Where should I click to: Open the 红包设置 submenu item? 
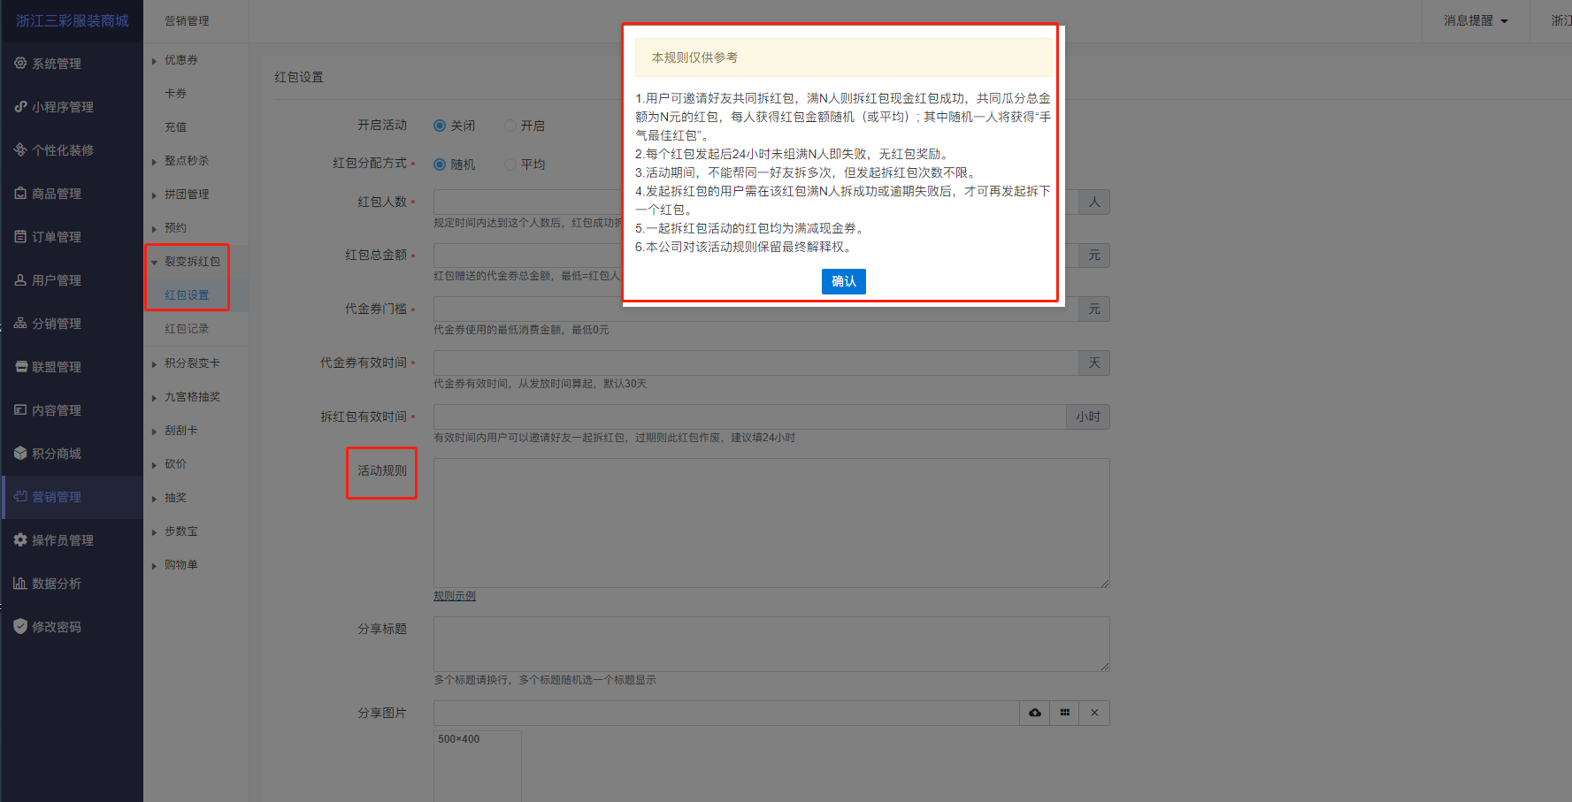point(187,295)
